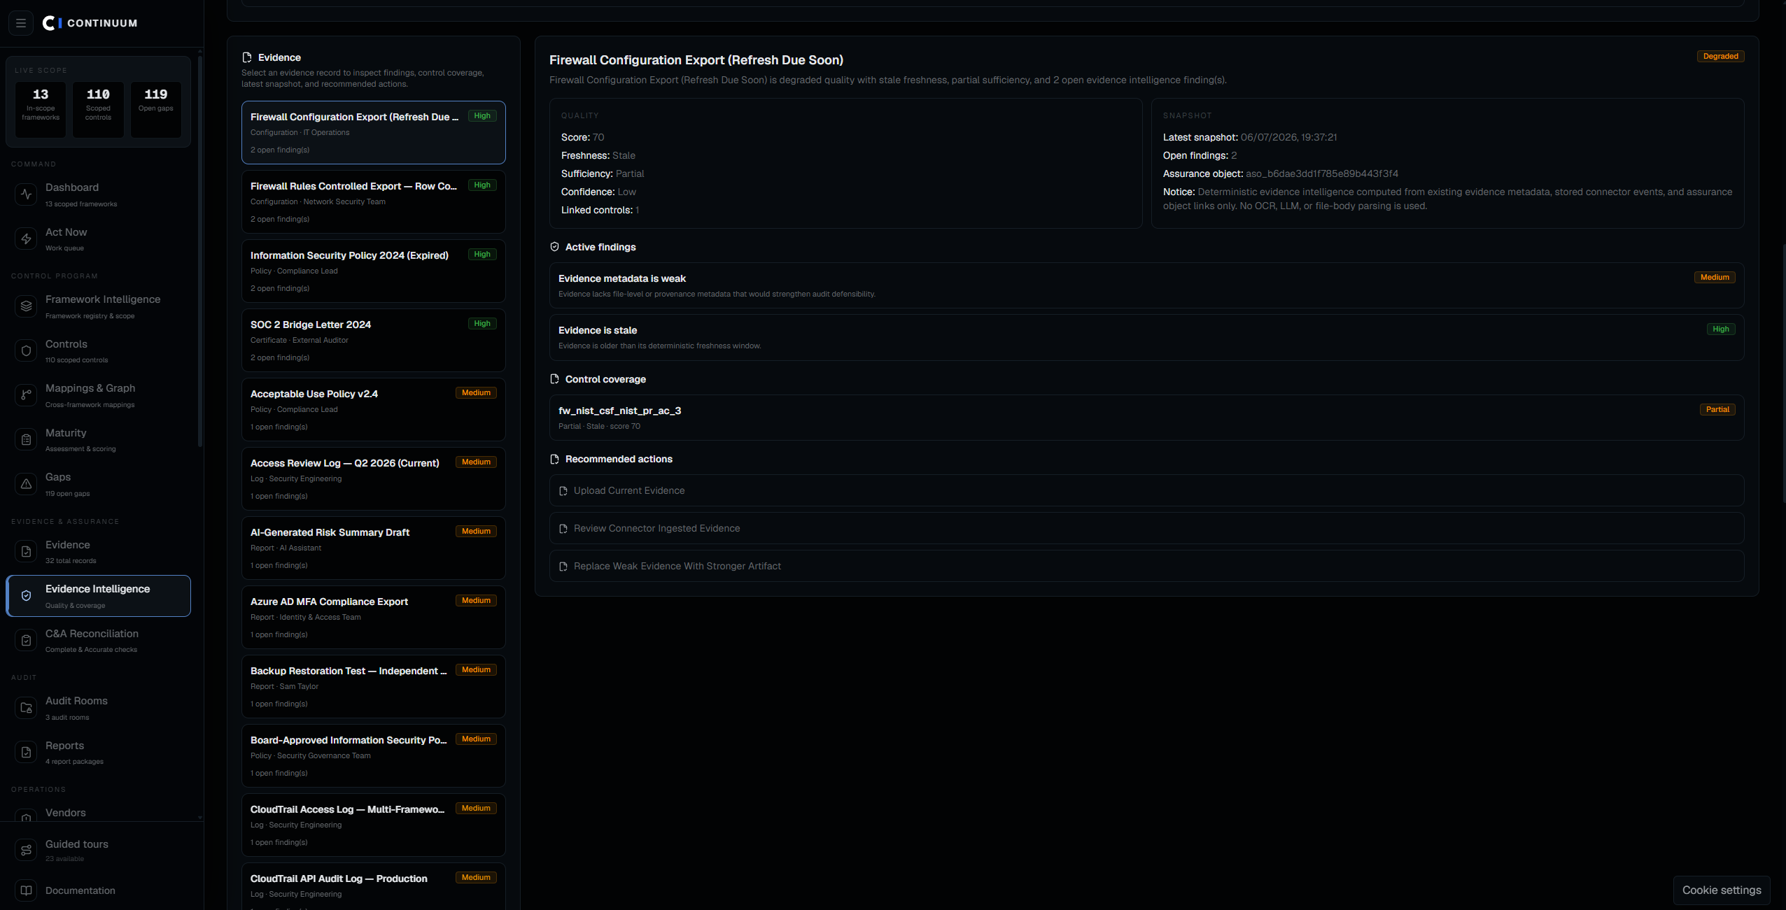
Task: Select AI-Generated Risk Summary Draft record
Action: click(374, 548)
